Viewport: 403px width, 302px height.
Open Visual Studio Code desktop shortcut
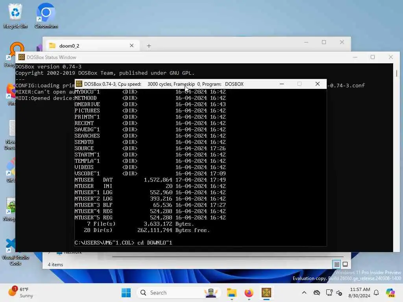pyautogui.click(x=15, y=252)
